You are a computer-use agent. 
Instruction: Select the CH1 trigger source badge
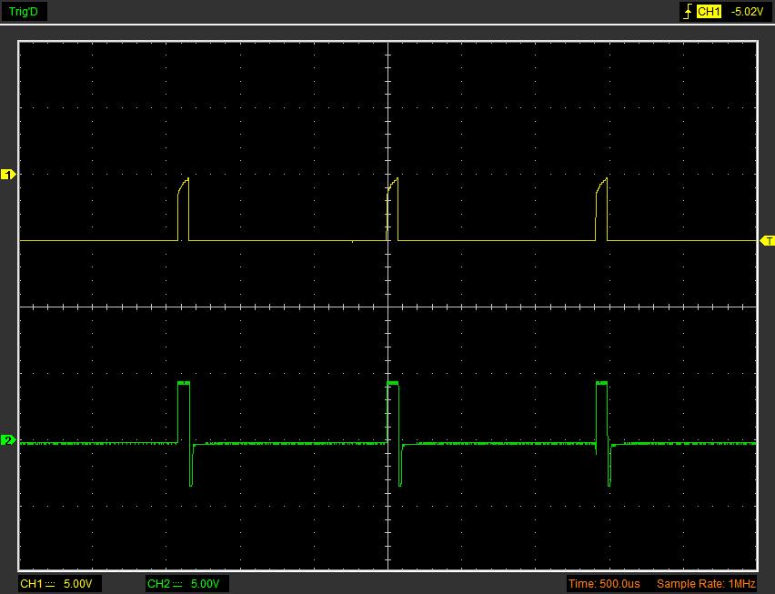(x=710, y=12)
